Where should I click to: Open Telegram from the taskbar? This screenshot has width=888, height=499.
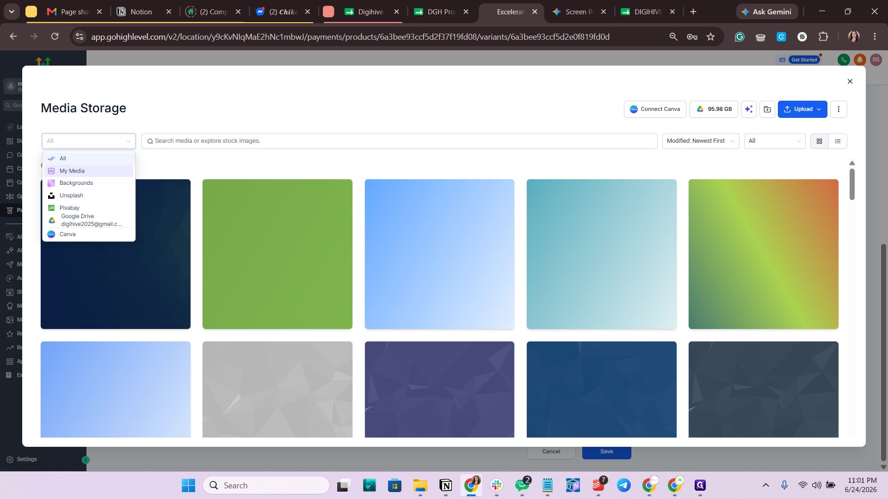pos(624,486)
